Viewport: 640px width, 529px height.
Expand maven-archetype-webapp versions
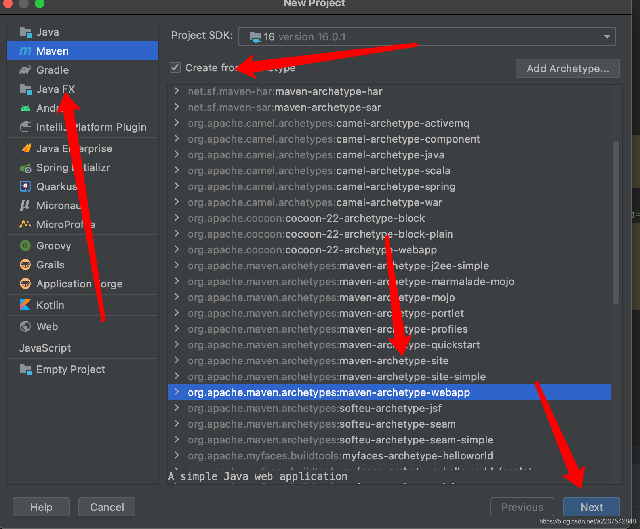(x=177, y=392)
